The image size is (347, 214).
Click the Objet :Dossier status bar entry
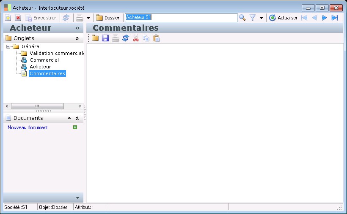pyautogui.click(x=53, y=207)
